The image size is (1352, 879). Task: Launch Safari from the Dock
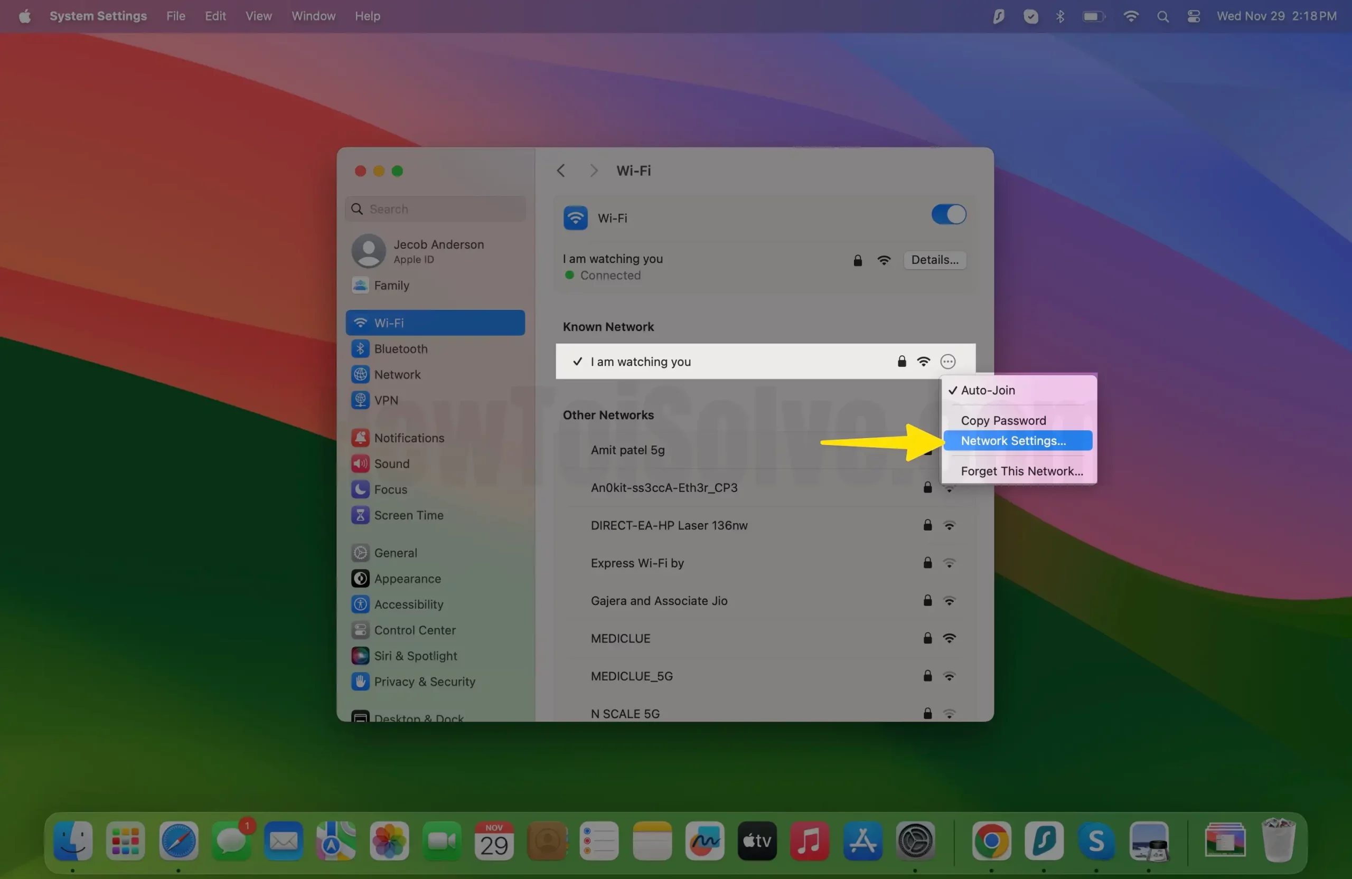pyautogui.click(x=179, y=841)
